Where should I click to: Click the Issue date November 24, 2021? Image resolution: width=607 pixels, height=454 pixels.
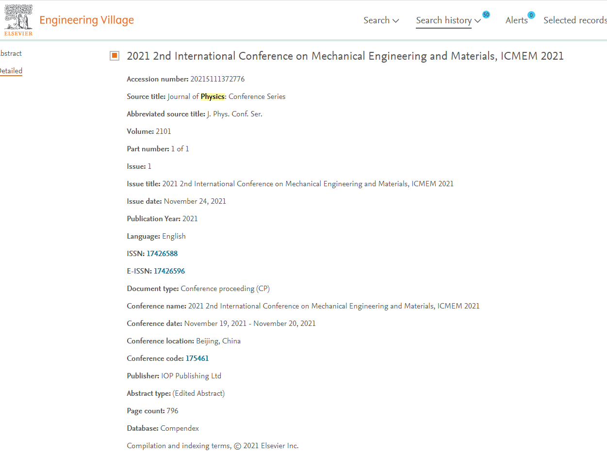coord(195,201)
